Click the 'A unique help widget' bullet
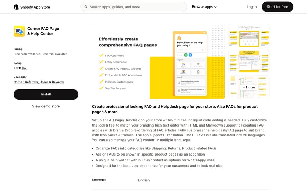The image size is (307, 192). (x=155, y=160)
